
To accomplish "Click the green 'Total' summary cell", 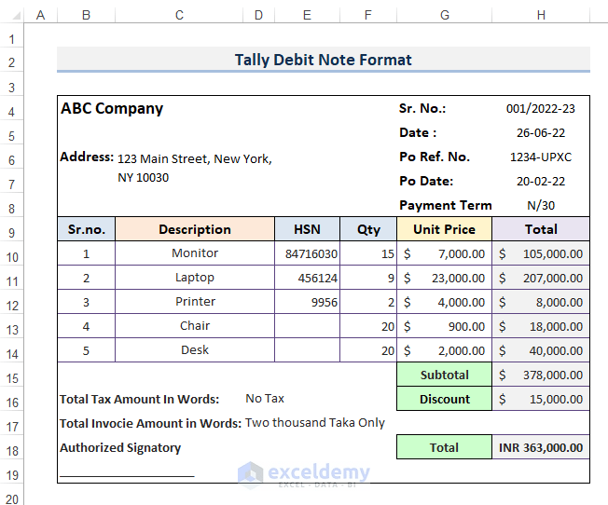I will (445, 447).
